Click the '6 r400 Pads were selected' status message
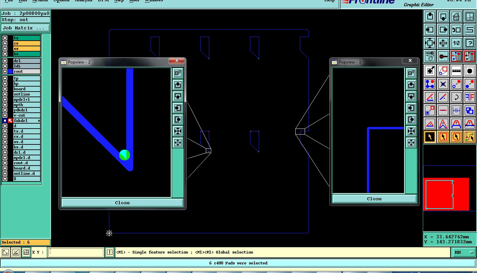 [238, 263]
